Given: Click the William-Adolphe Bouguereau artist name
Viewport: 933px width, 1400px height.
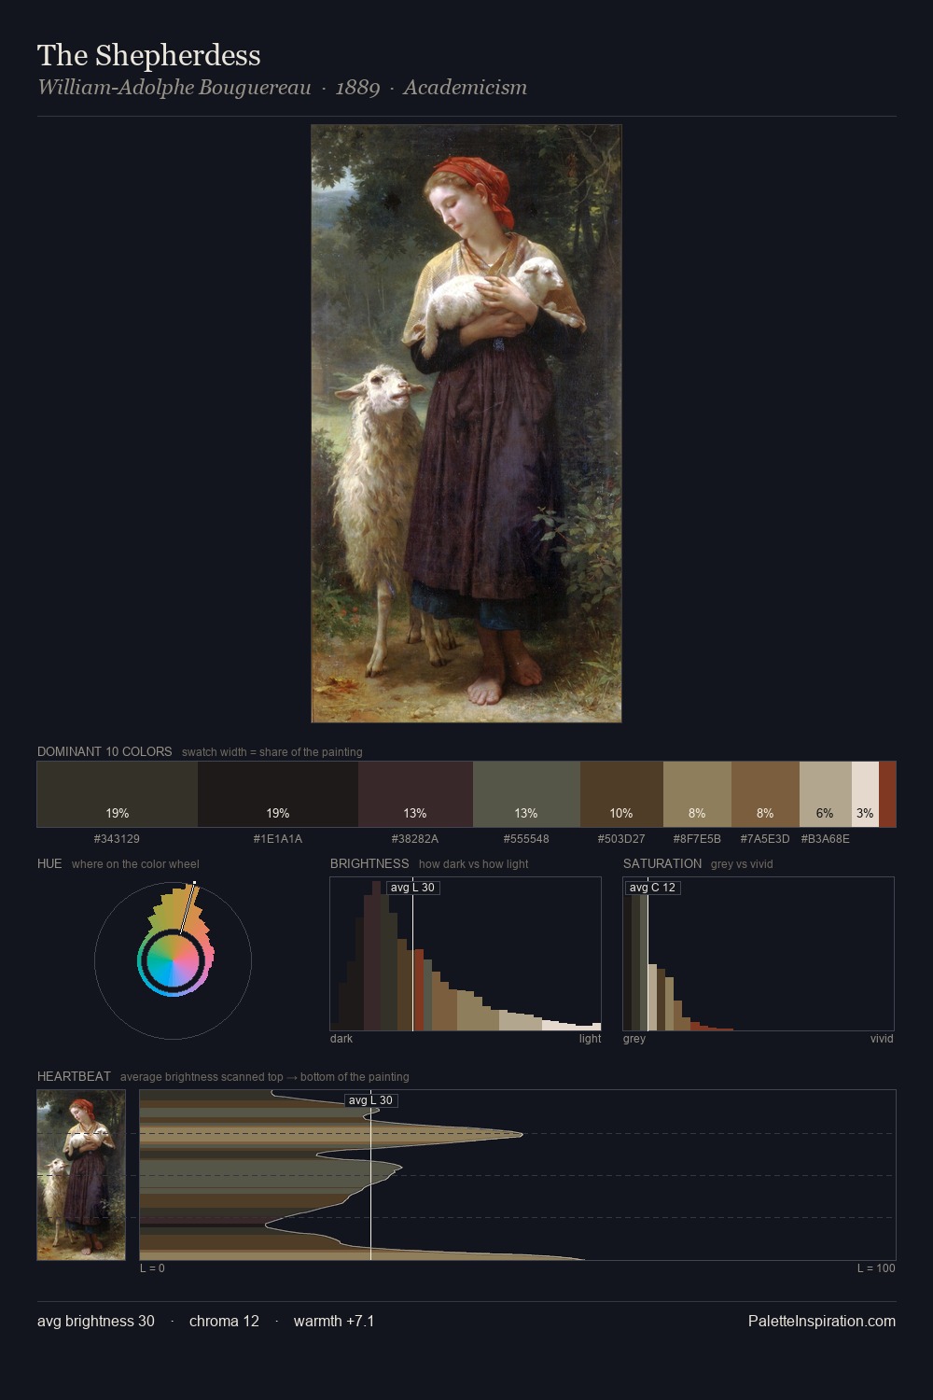Looking at the screenshot, I should coord(174,88).
